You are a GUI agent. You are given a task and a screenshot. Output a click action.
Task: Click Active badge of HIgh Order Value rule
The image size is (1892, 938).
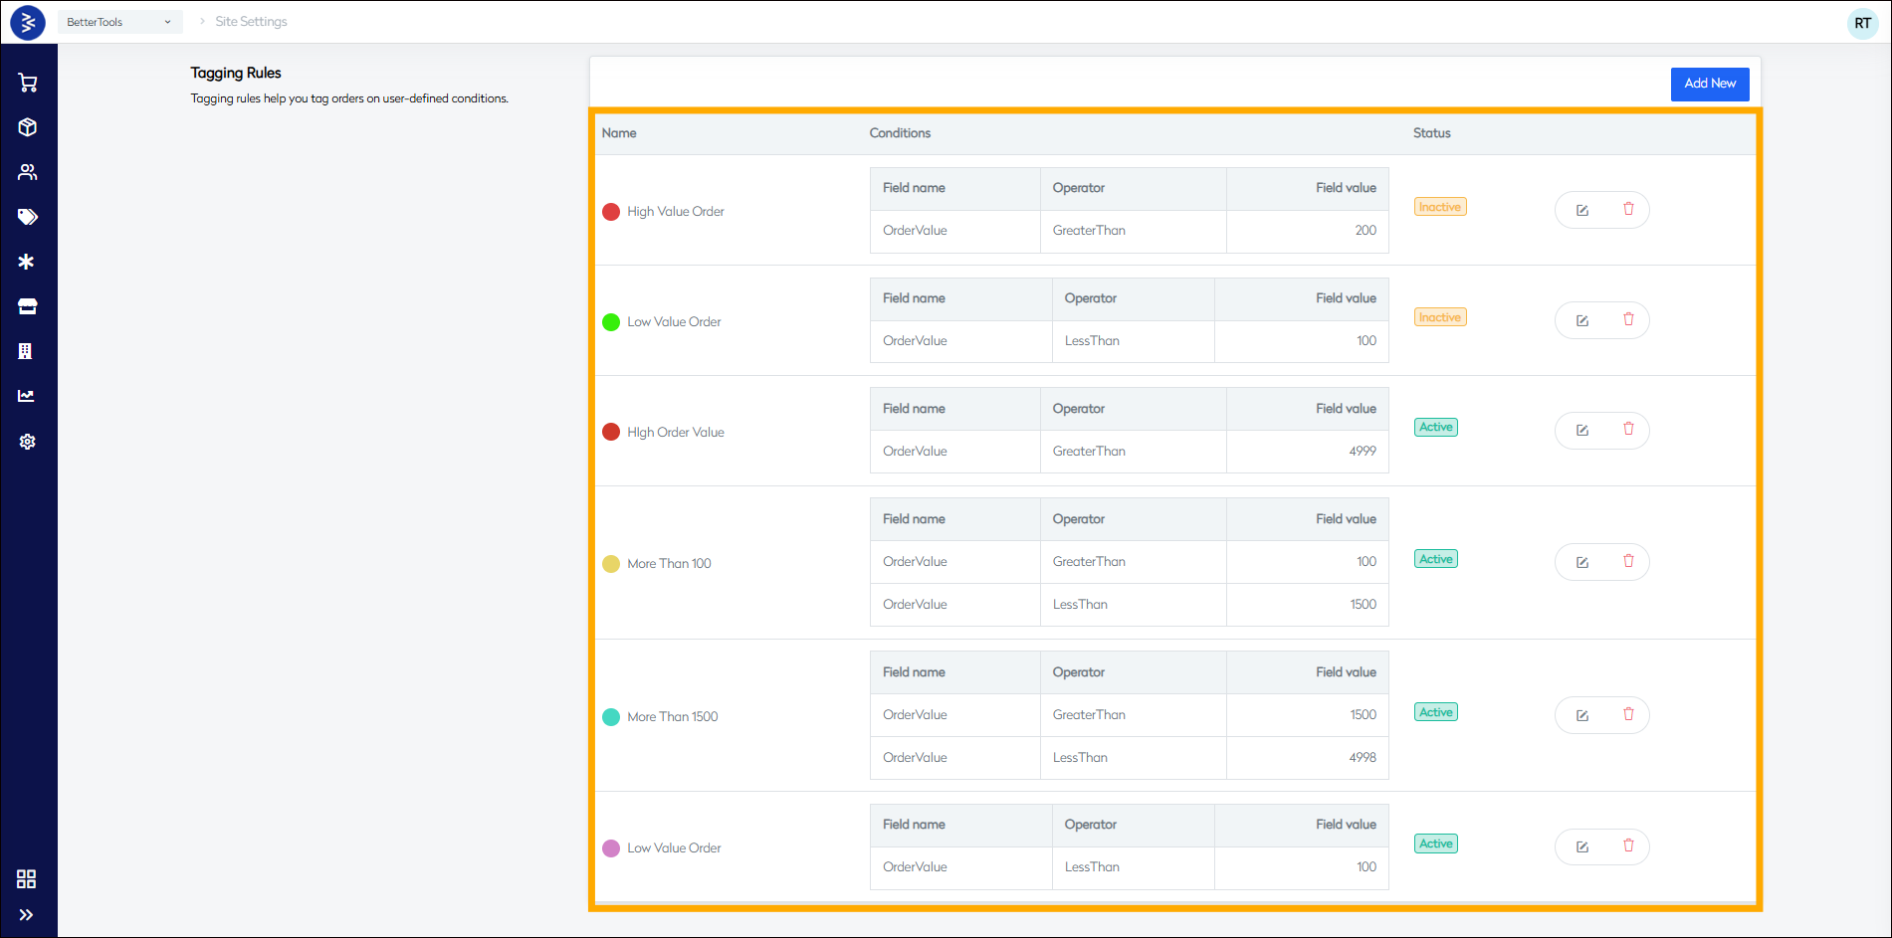pos(1435,427)
